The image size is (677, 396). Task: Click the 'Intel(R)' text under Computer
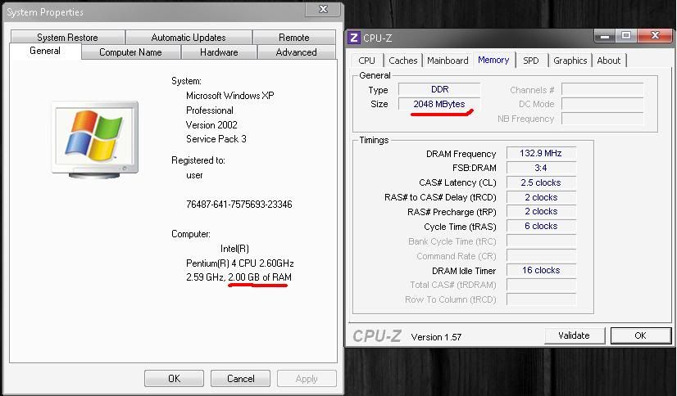pyautogui.click(x=234, y=249)
